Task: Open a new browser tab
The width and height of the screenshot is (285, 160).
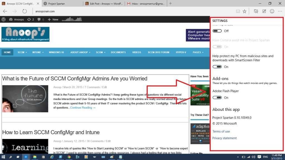Action: (170, 4)
